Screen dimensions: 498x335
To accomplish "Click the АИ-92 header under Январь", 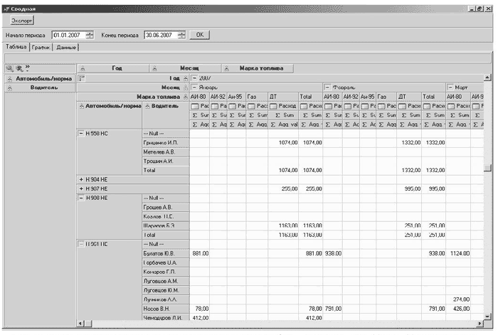I will pyautogui.click(x=218, y=97).
